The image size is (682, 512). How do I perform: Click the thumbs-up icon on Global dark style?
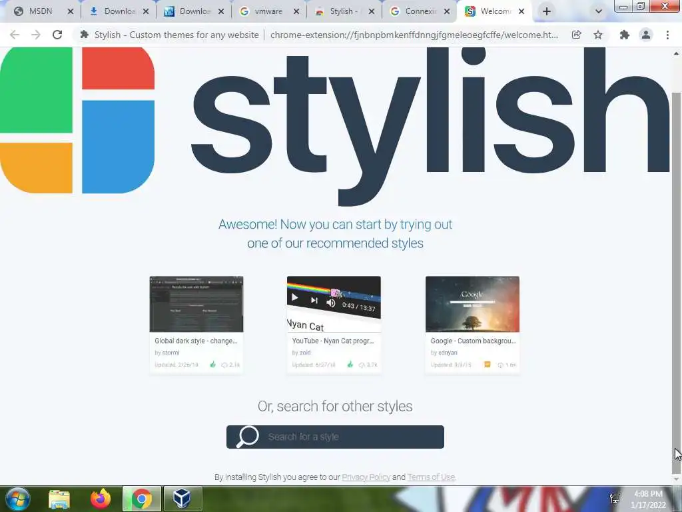(212, 365)
